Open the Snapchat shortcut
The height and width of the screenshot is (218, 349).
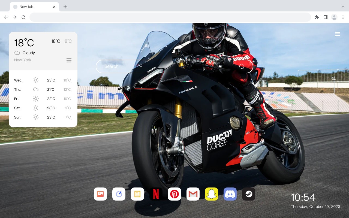tap(212, 194)
